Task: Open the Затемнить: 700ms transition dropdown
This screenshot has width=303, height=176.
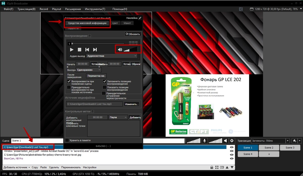Action: [270, 141]
